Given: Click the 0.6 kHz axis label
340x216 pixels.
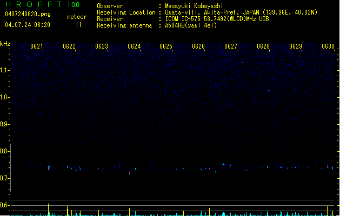Looking at the screenshot, I should click(4, 205).
